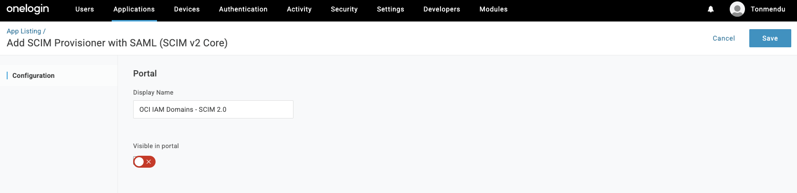Image resolution: width=797 pixels, height=193 pixels.
Task: Open the Users menu
Action: click(84, 9)
